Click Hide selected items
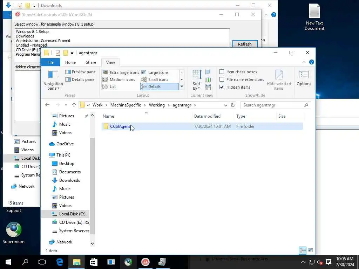The image size is (359, 269). (279, 80)
